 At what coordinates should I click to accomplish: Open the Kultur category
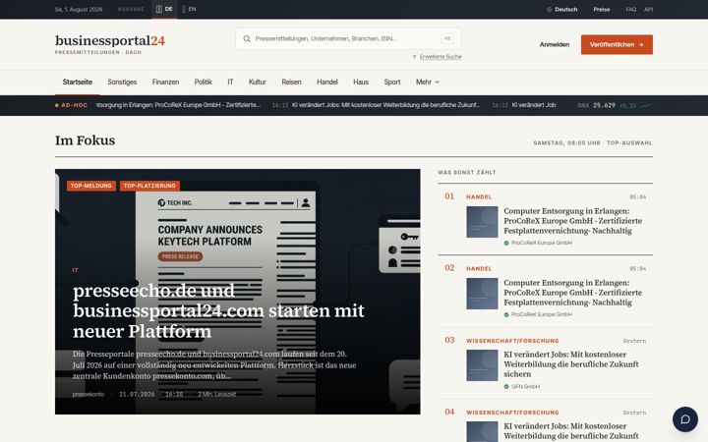(258, 83)
